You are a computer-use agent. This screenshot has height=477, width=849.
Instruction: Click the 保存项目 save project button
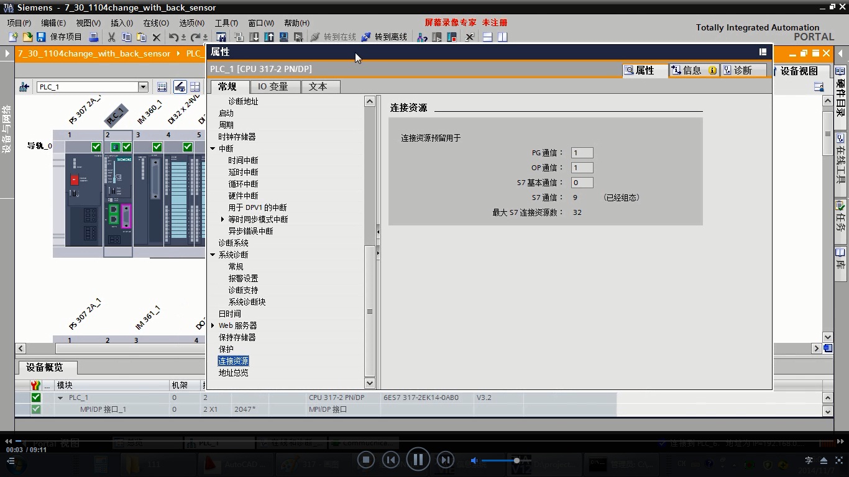[x=60, y=37]
